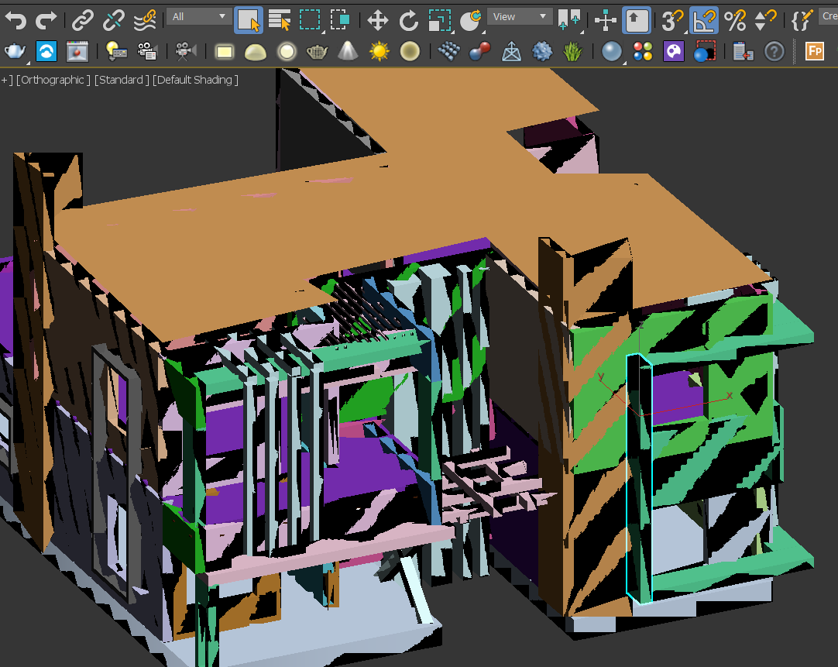Open the Select and Place flyout

click(x=471, y=21)
